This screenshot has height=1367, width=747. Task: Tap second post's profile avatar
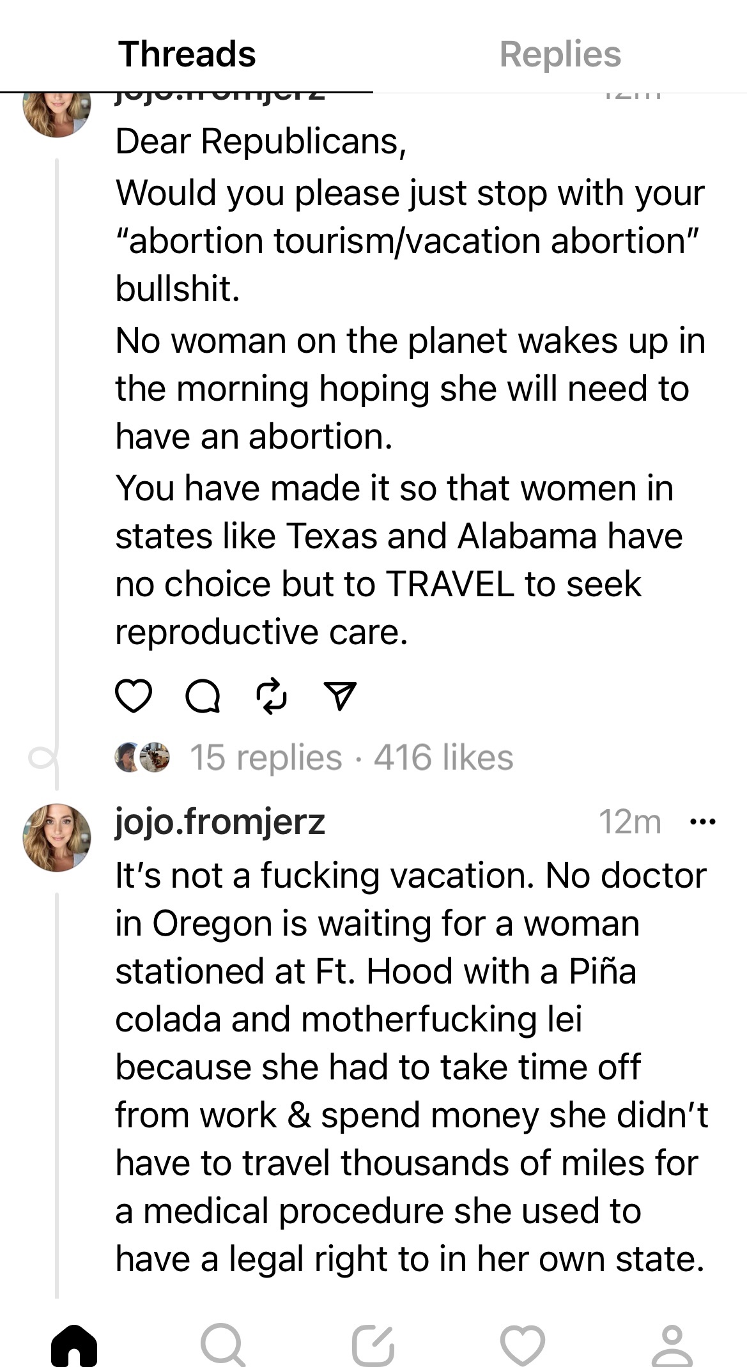[57, 837]
